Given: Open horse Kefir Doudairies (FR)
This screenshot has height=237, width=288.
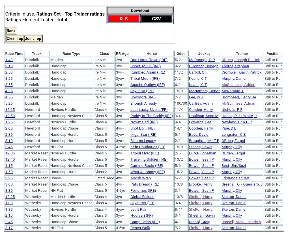Looking at the screenshot, I should pyautogui.click(x=148, y=147).
